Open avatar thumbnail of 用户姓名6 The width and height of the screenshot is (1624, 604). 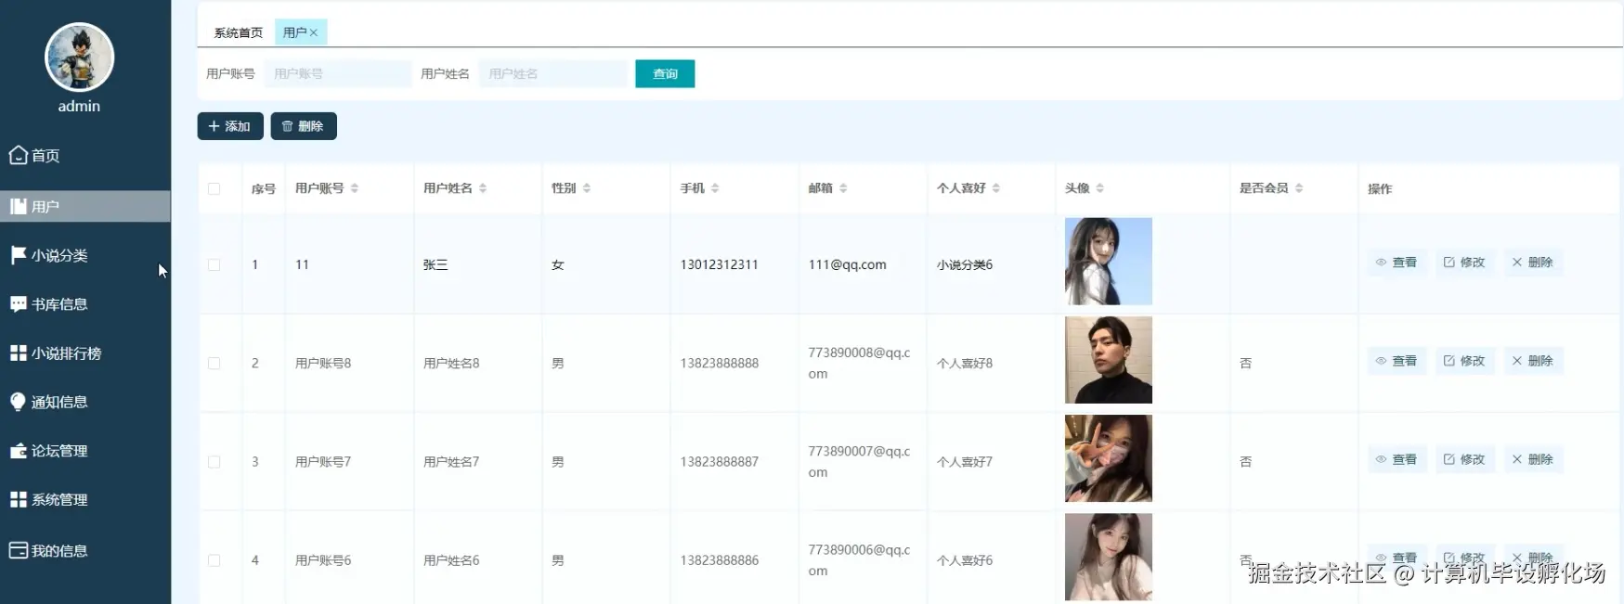pos(1109,557)
